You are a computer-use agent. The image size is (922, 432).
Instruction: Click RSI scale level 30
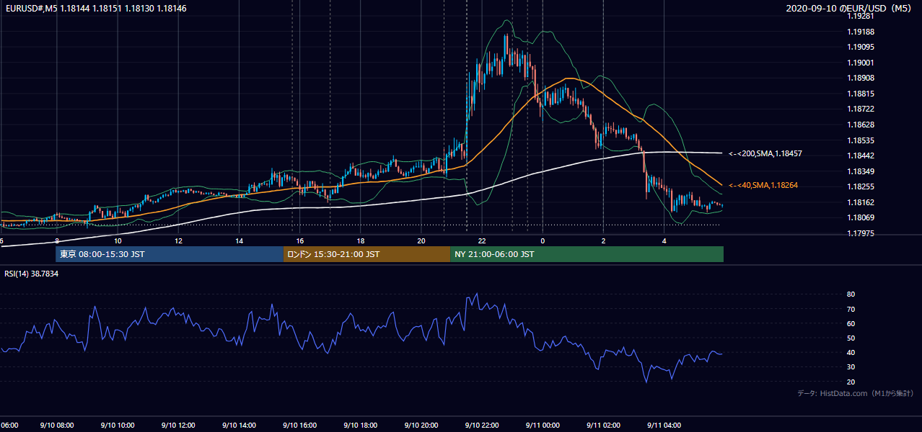tap(851, 368)
